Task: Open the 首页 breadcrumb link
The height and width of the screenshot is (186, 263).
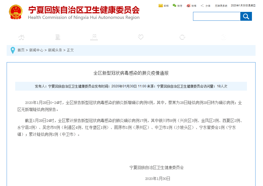Action: click(x=20, y=50)
